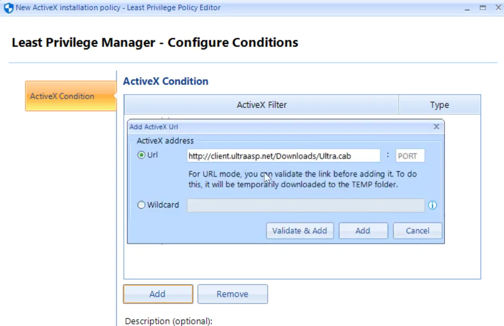Image resolution: width=504 pixels, height=326 pixels.
Task: Cancel the Add ActiveX Url dialog
Action: [417, 231]
